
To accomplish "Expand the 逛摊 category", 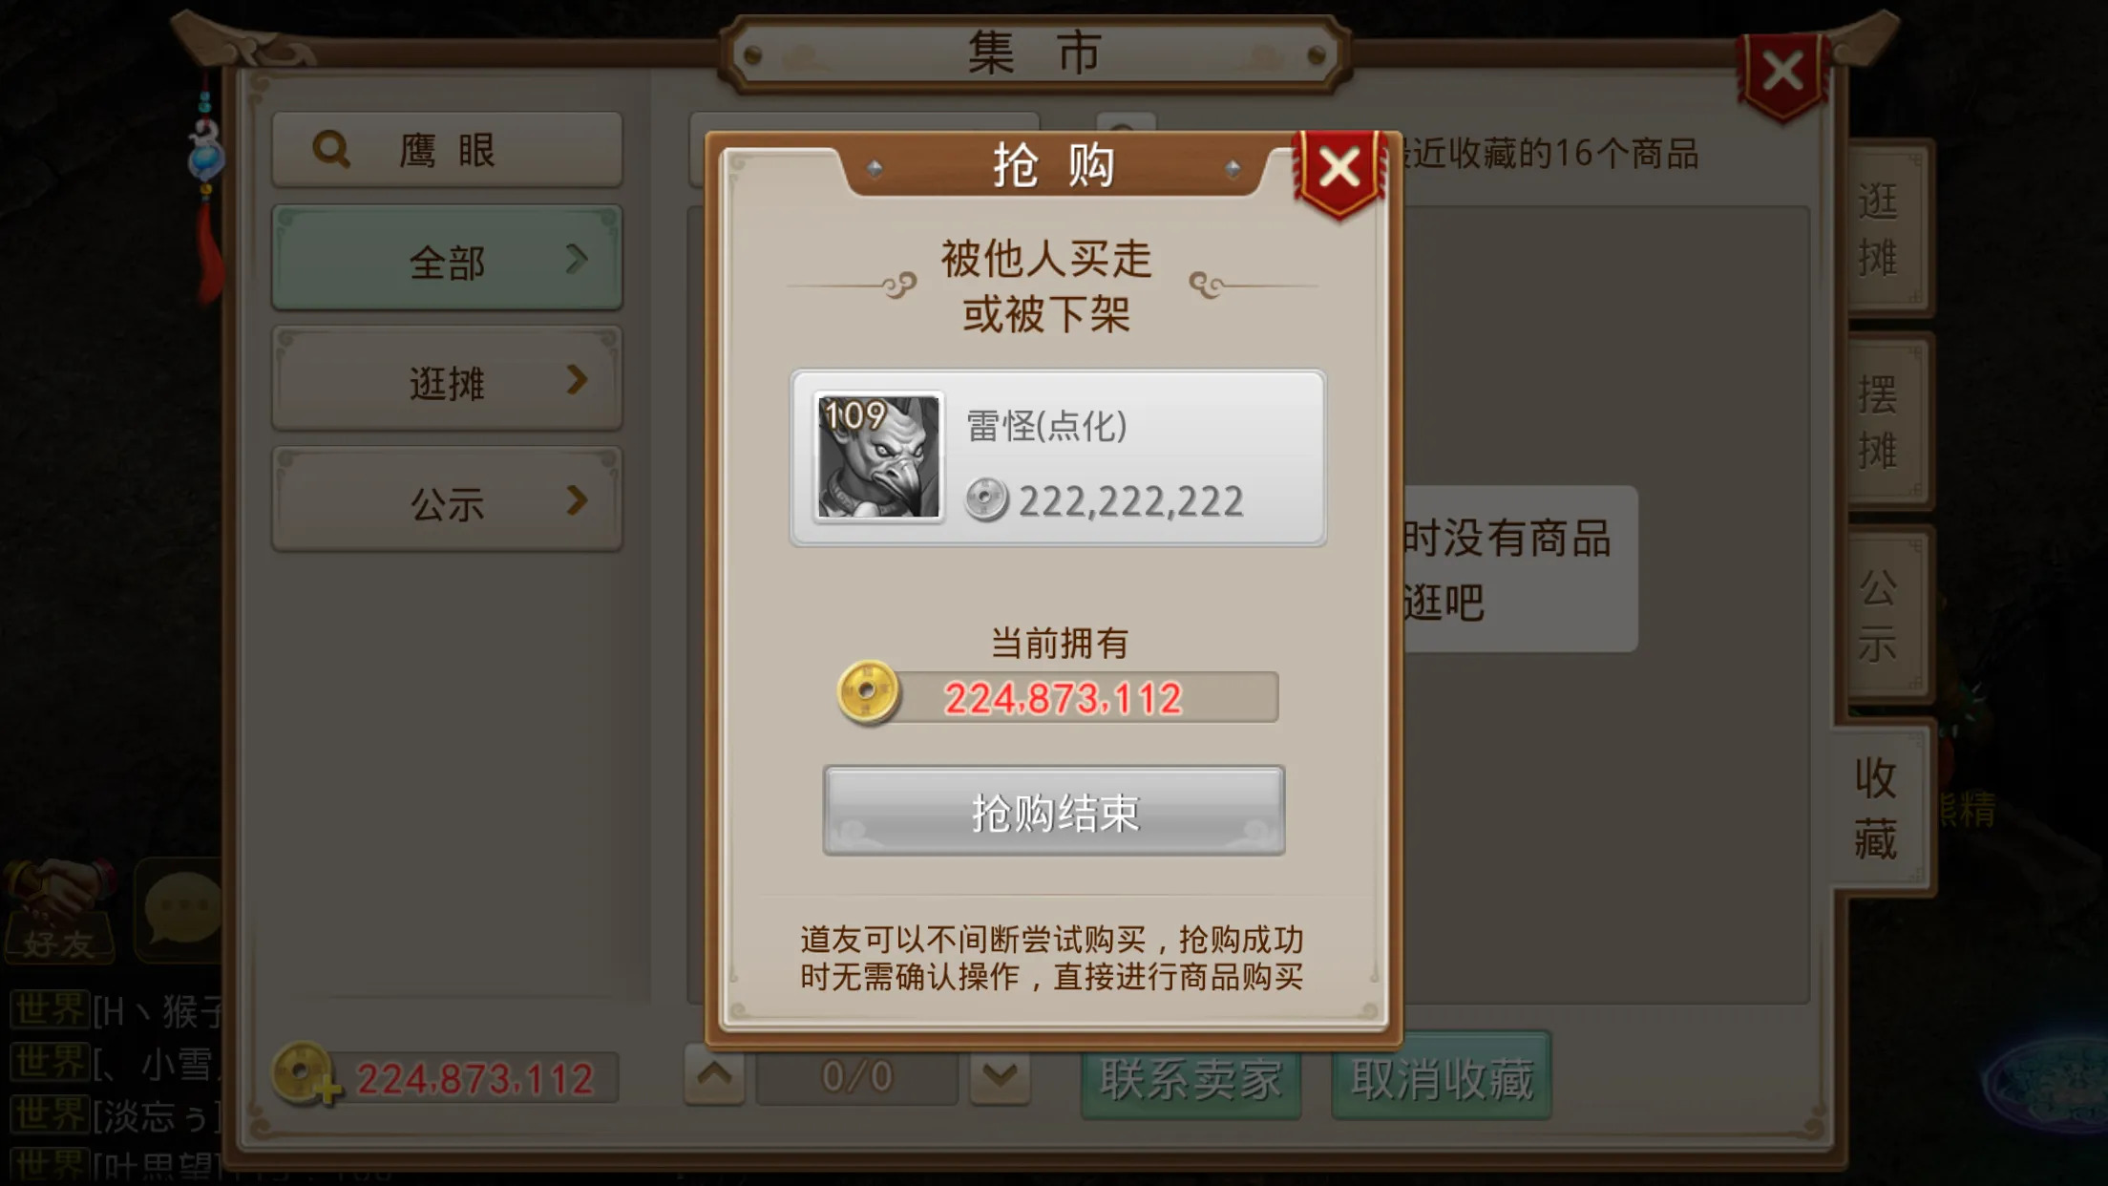I will [447, 380].
